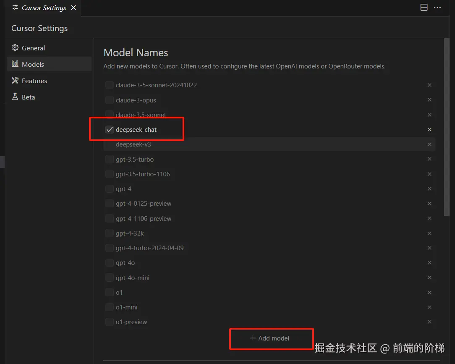Delete the gpt-4 model entry X
The width and height of the screenshot is (455, 364).
point(429,189)
